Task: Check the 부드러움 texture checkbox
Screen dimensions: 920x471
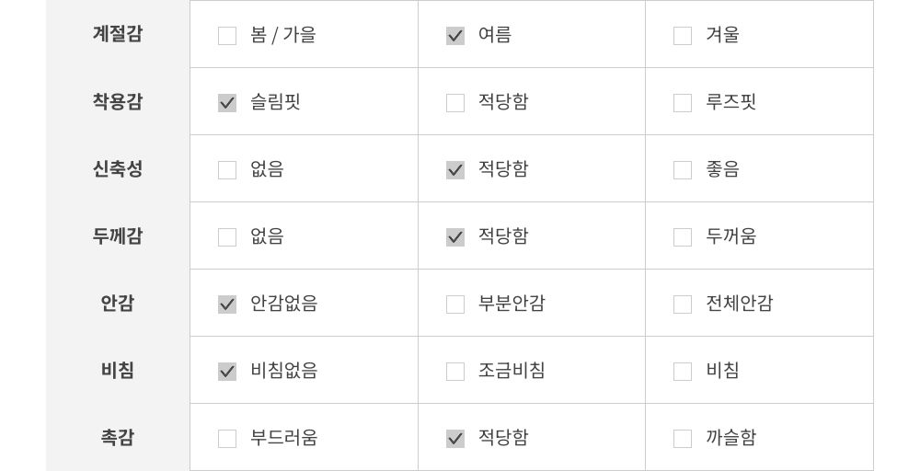Action: [227, 439]
